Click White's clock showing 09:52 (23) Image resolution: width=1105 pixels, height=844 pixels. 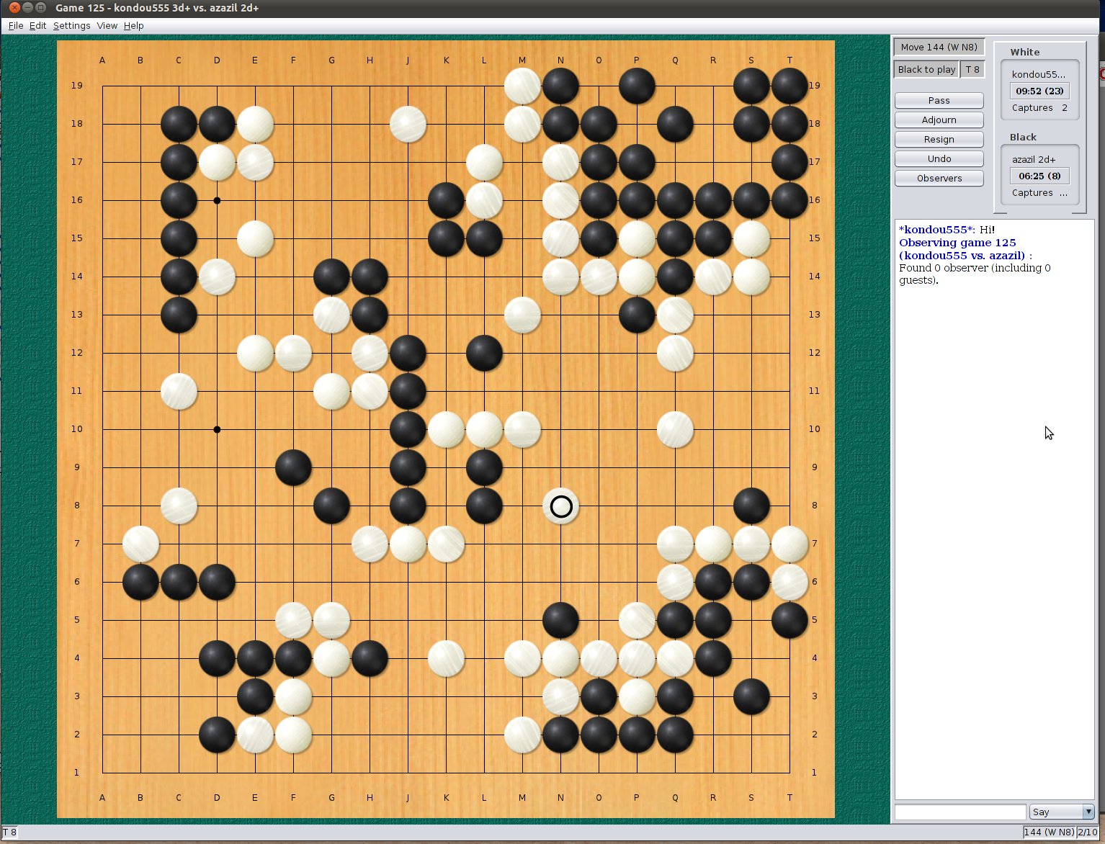click(1039, 91)
